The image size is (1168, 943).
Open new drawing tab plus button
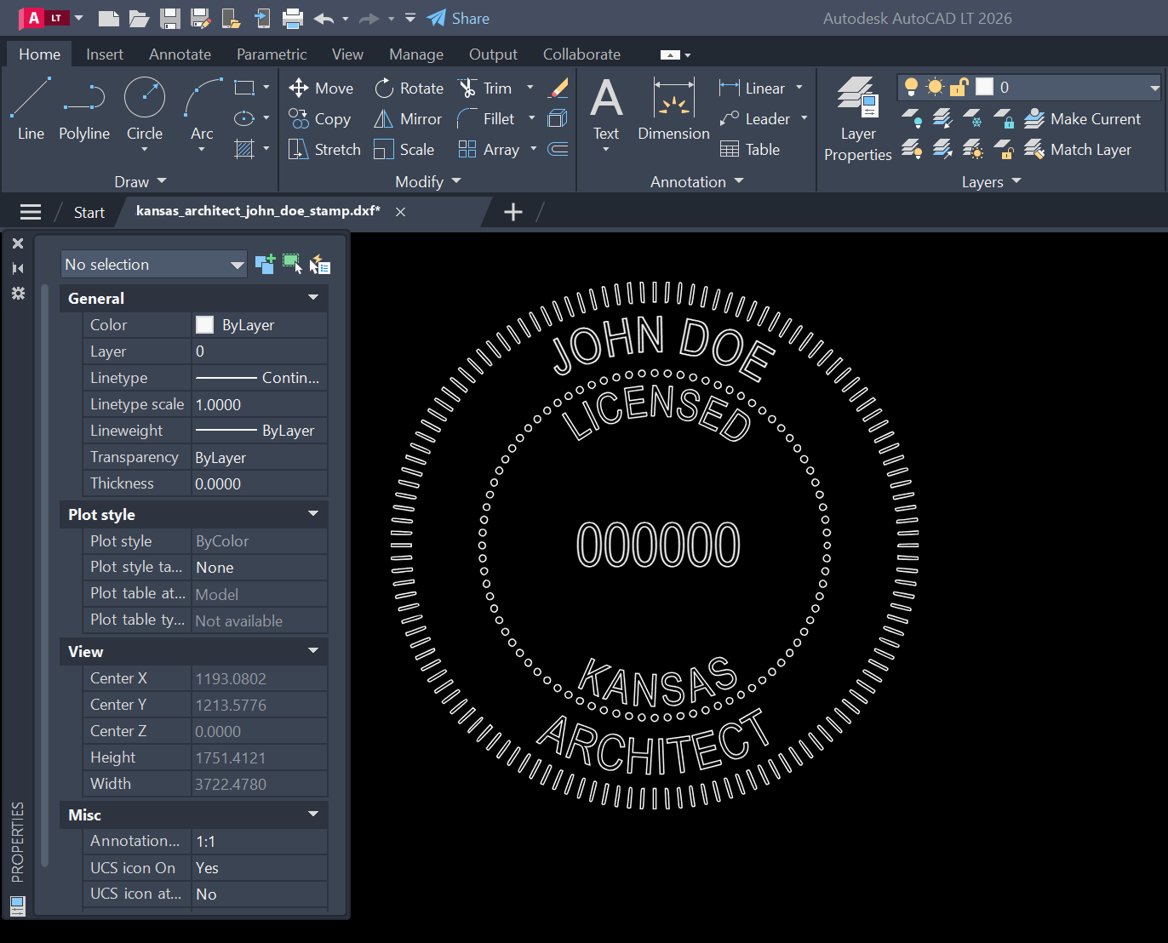[x=513, y=212]
